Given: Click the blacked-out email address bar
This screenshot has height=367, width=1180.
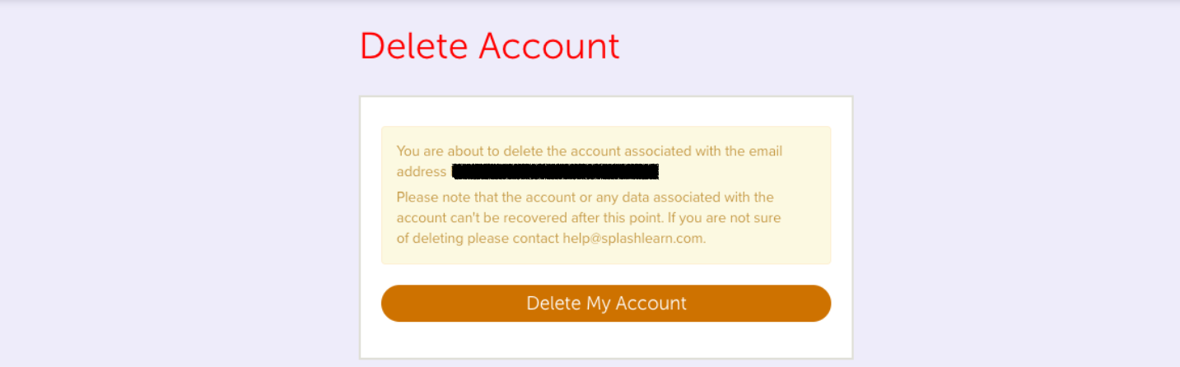Looking at the screenshot, I should click(x=555, y=172).
